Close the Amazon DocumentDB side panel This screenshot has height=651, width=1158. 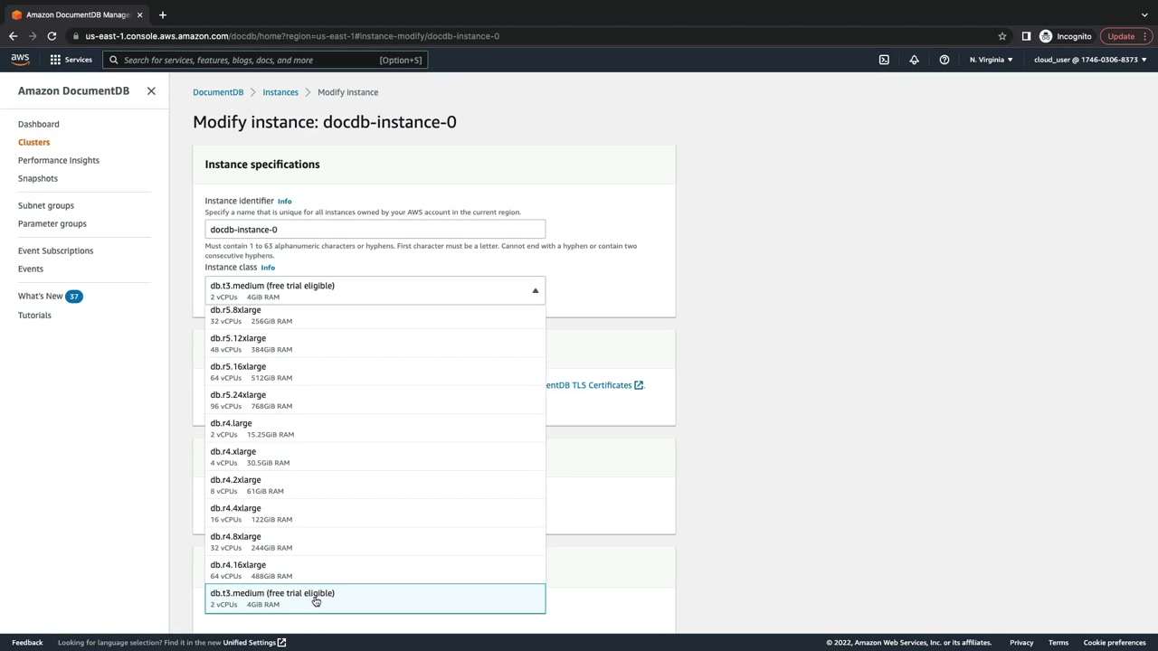click(x=151, y=91)
